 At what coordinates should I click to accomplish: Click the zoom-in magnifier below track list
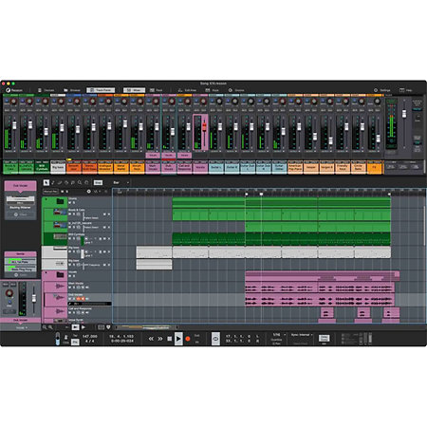50,327
